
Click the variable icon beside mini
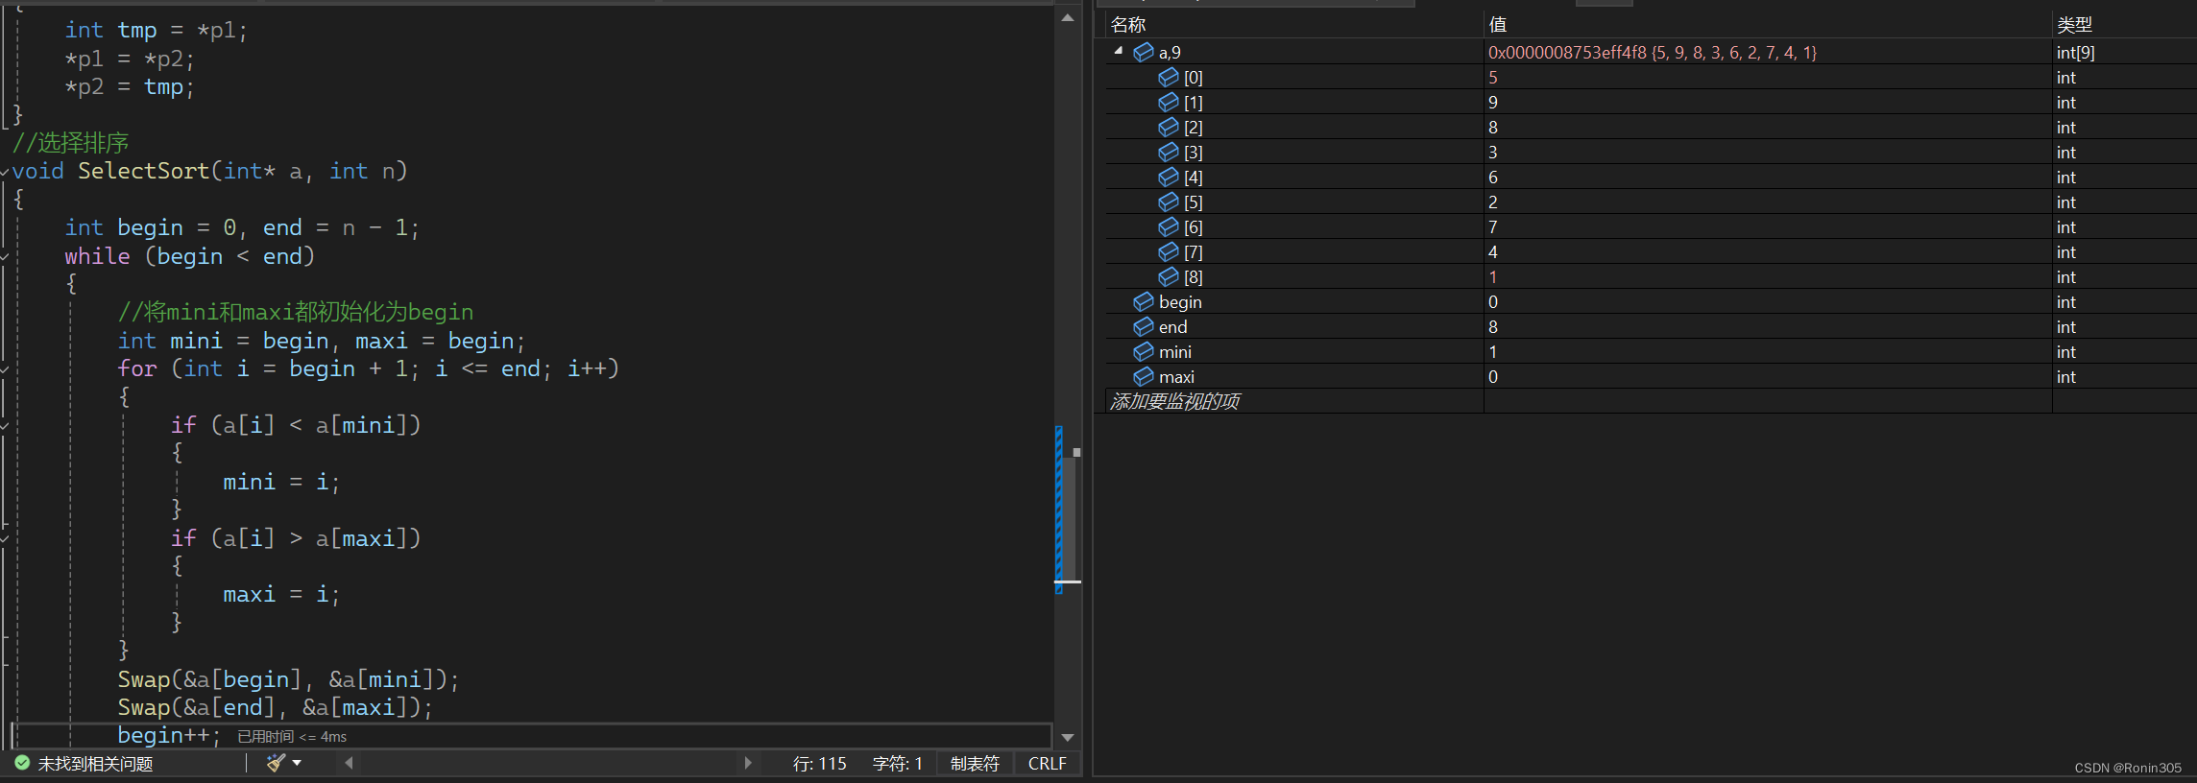pos(1144,351)
